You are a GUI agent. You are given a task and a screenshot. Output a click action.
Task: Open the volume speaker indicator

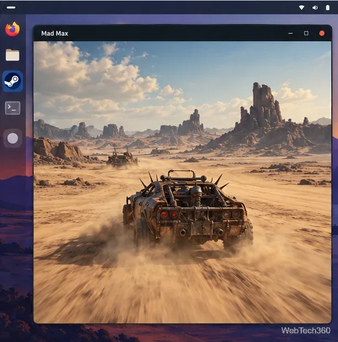coord(315,8)
